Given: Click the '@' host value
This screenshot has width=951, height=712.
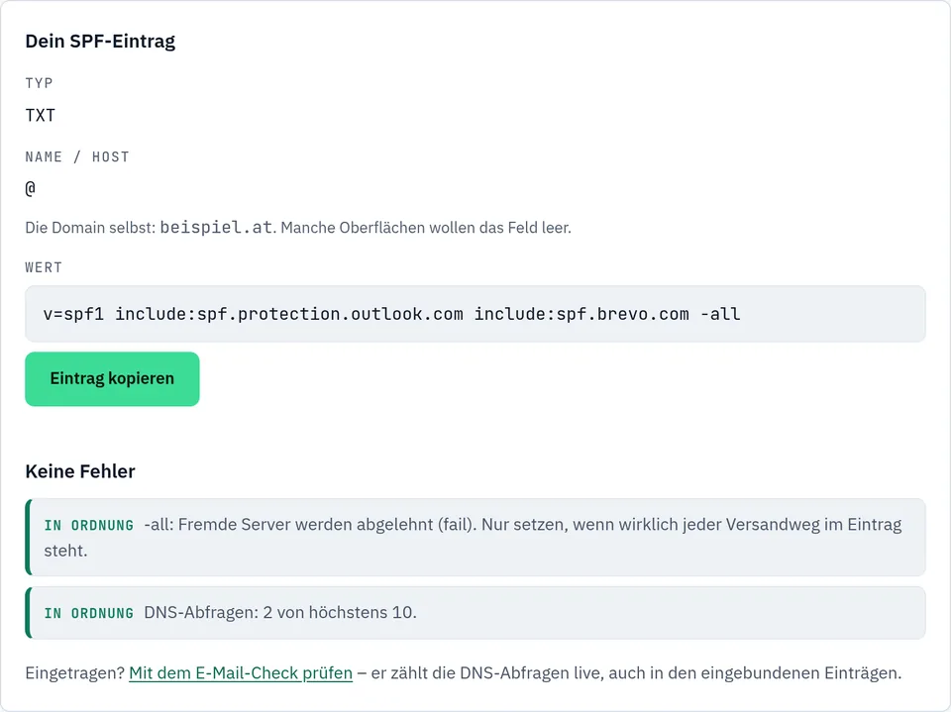Looking at the screenshot, I should click(x=31, y=188).
